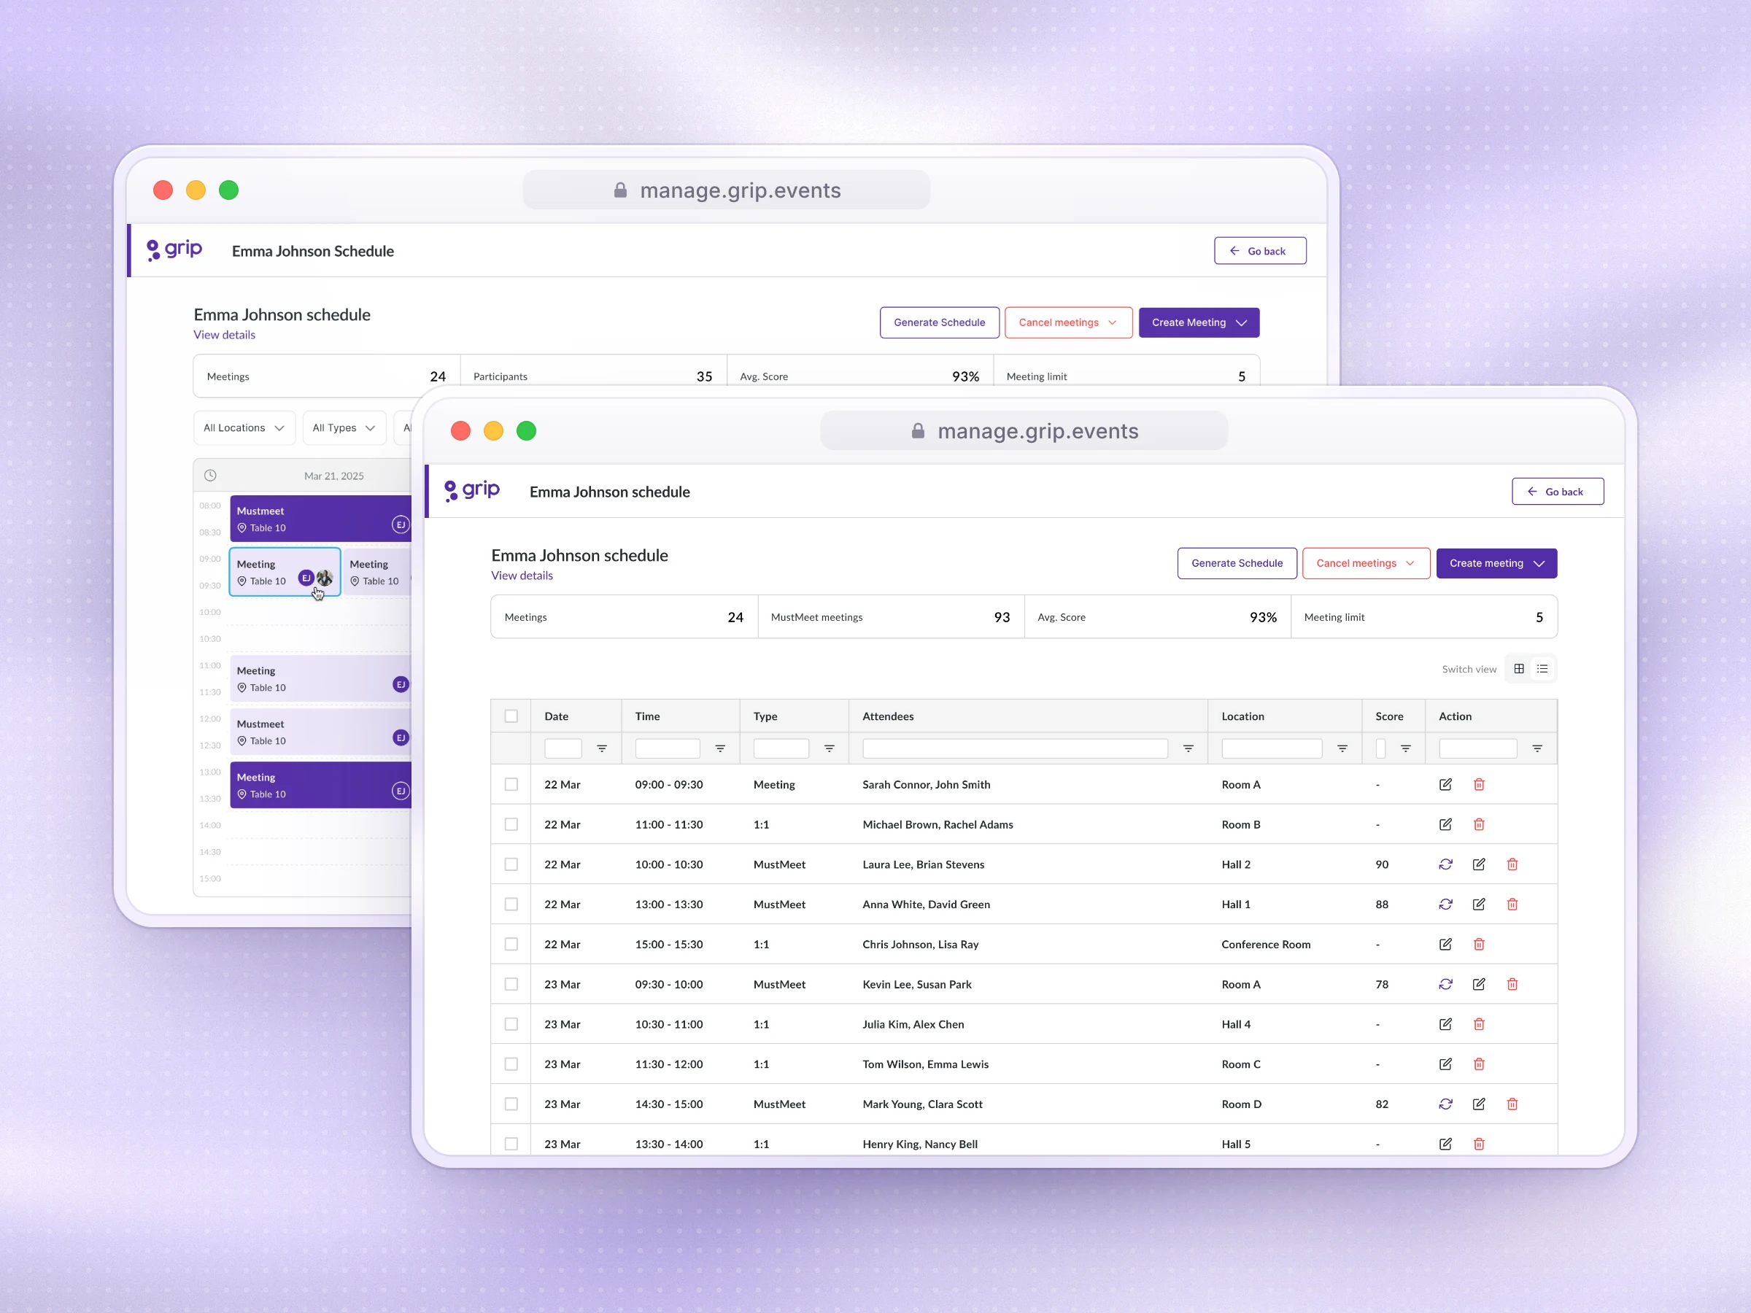Click the grid view icon next to Switch view

pos(1518,669)
